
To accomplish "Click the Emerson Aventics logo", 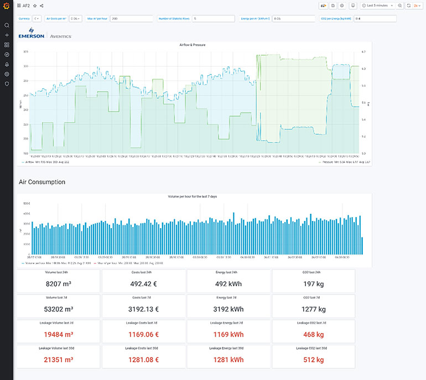I will point(45,33).
